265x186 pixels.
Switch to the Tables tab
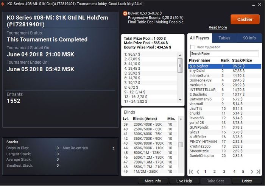[x=224, y=38]
